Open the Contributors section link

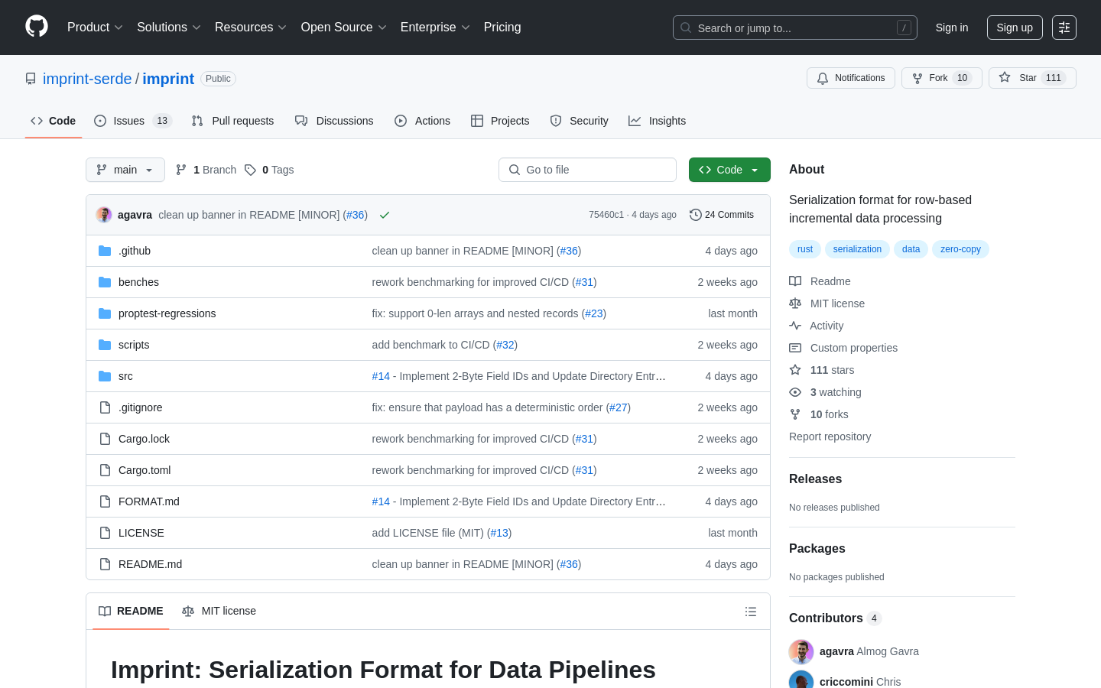[x=836, y=618]
